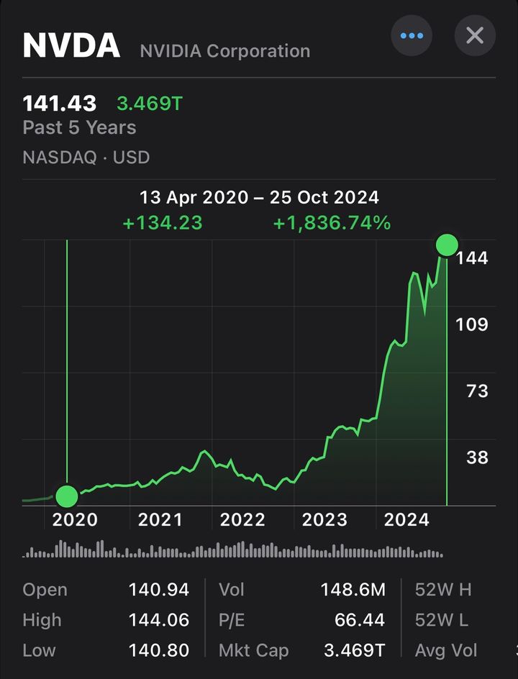Image resolution: width=518 pixels, height=679 pixels.
Task: Tap the NVDA ticker symbol heading
Action: click(x=71, y=45)
